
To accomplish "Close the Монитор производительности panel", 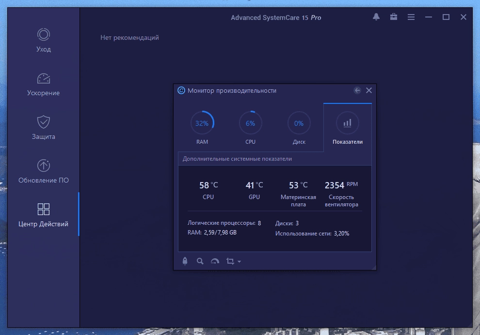I will click(369, 90).
